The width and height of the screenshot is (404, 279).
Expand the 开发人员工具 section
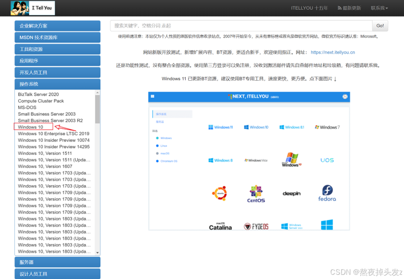coord(57,73)
